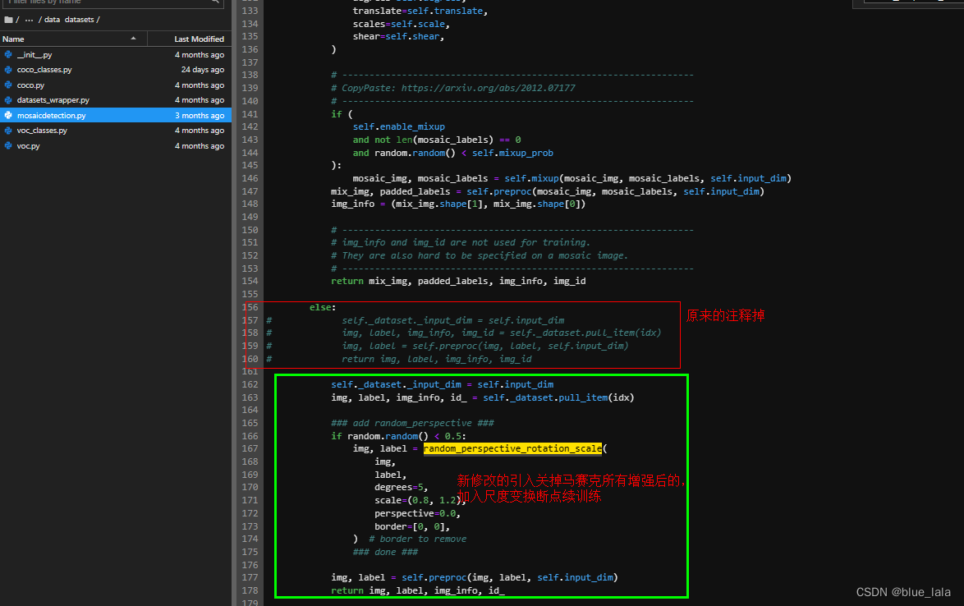Go to the 'datasets' breadcrumb folder
964x606 pixels.
click(x=80, y=20)
